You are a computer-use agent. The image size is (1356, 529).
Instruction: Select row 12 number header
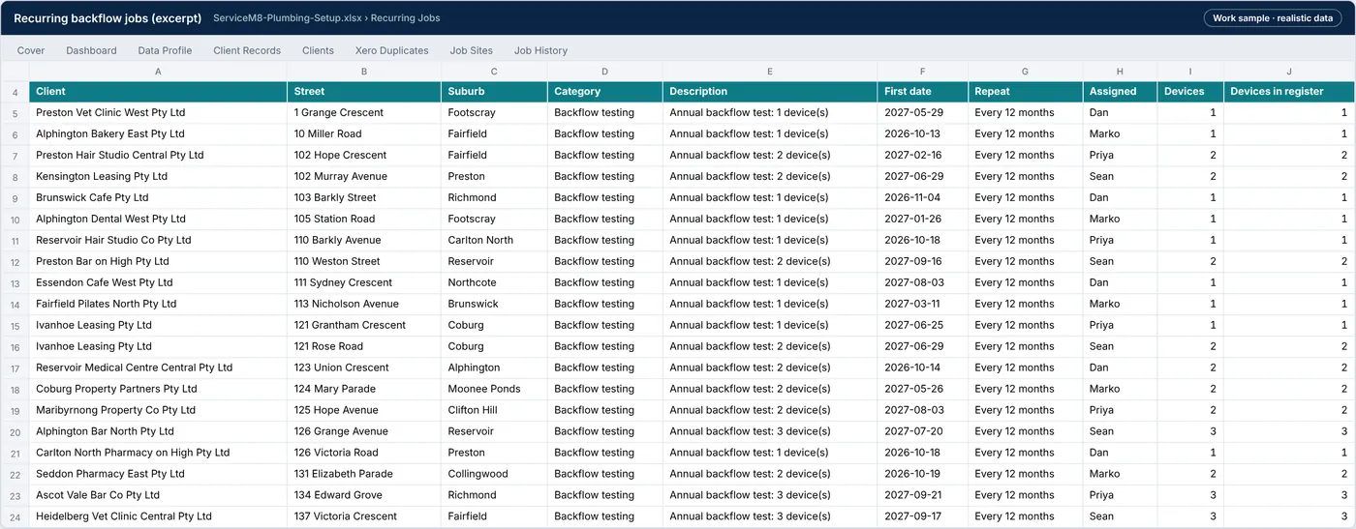coord(15,262)
